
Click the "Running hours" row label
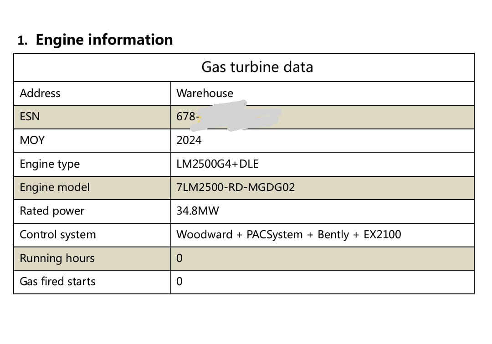pos(57,258)
